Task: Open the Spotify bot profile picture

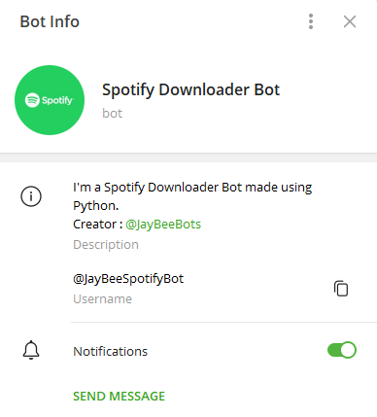Action: pos(50,100)
